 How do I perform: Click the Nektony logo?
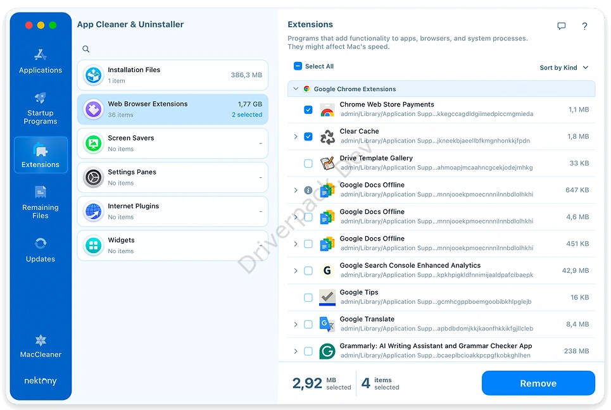41,380
